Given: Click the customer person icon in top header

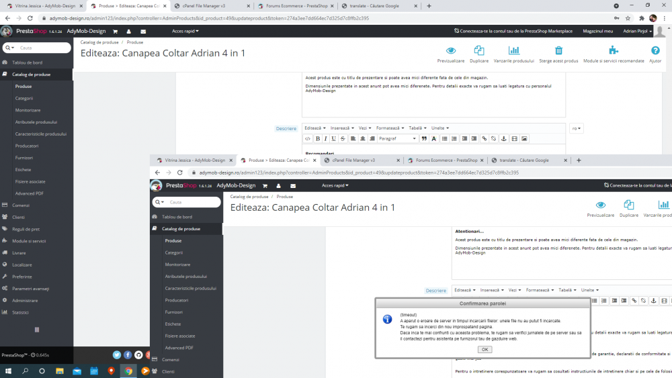Looking at the screenshot, I should (x=128, y=32).
